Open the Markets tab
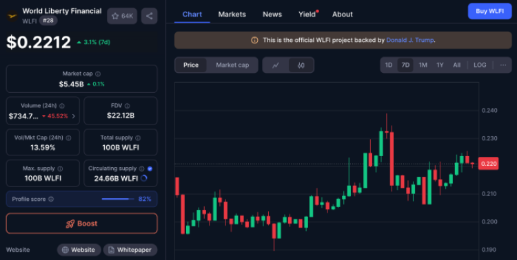The height and width of the screenshot is (260, 517). click(232, 14)
